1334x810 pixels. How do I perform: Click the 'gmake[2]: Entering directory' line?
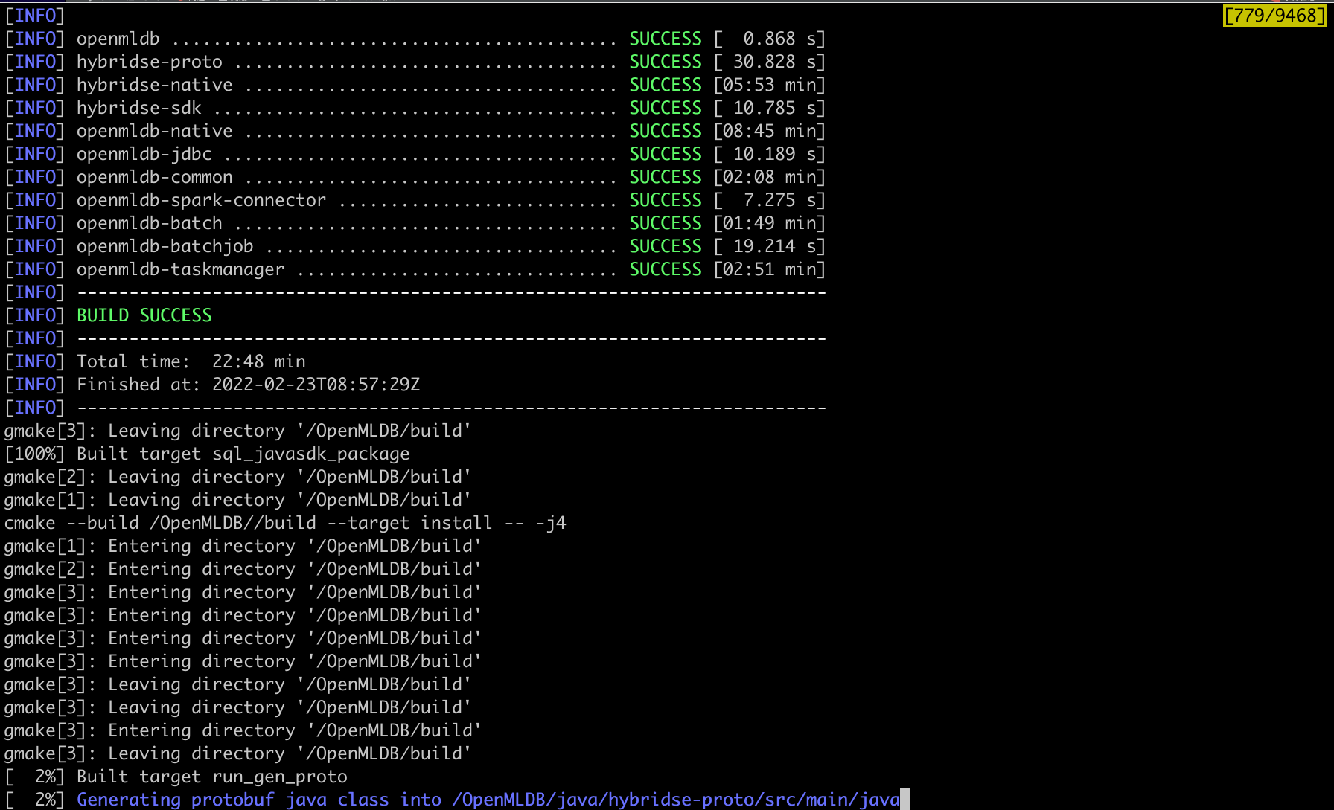(x=243, y=569)
